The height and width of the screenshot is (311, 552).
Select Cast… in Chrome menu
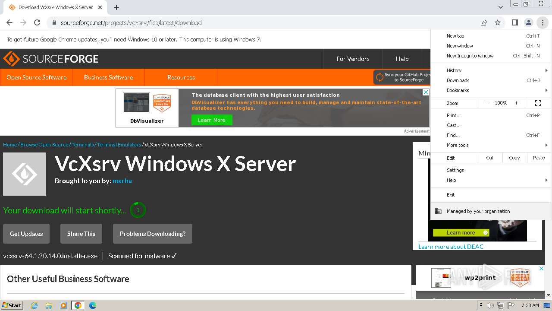(491, 125)
